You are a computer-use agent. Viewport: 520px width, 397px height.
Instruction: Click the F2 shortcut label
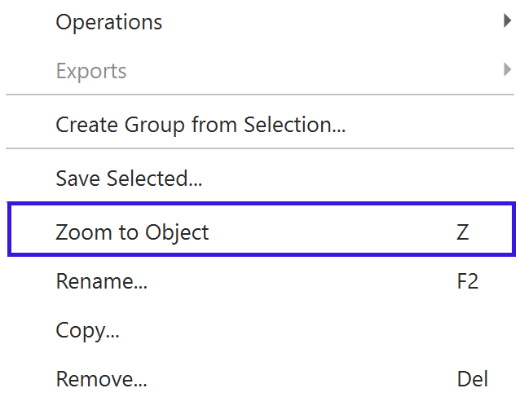coord(467,282)
